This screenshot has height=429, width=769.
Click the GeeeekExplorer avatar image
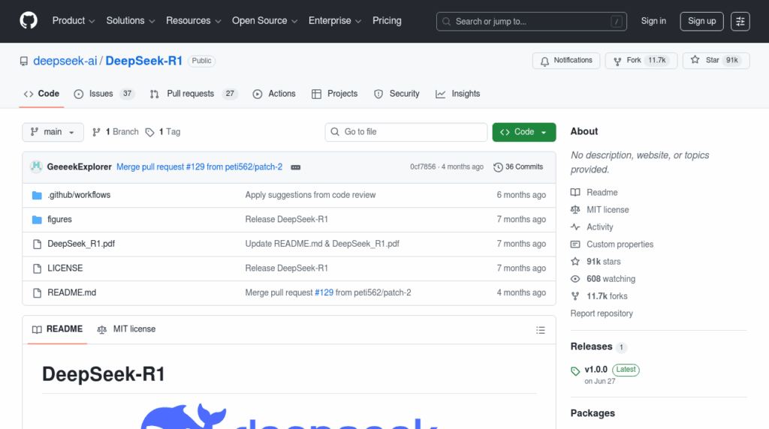tap(36, 166)
